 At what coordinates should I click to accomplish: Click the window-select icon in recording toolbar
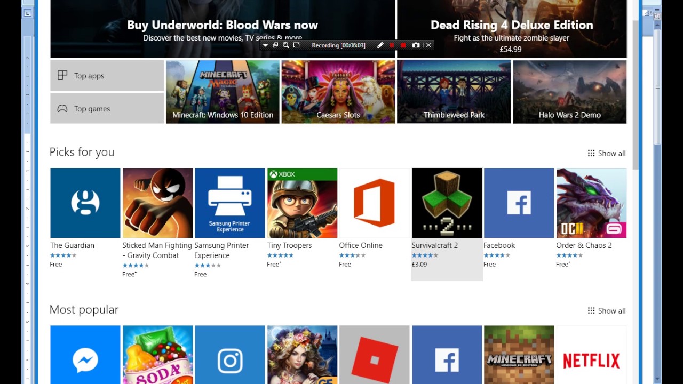tap(275, 45)
